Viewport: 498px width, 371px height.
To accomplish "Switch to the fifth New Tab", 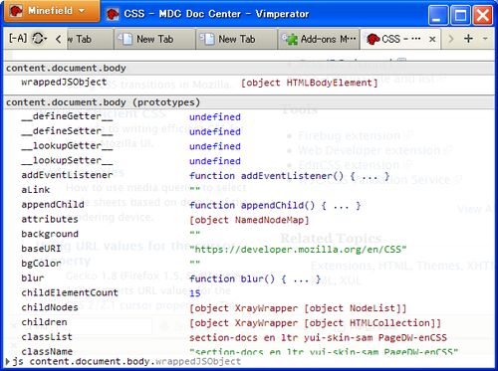I will pyautogui.click(x=236, y=39).
